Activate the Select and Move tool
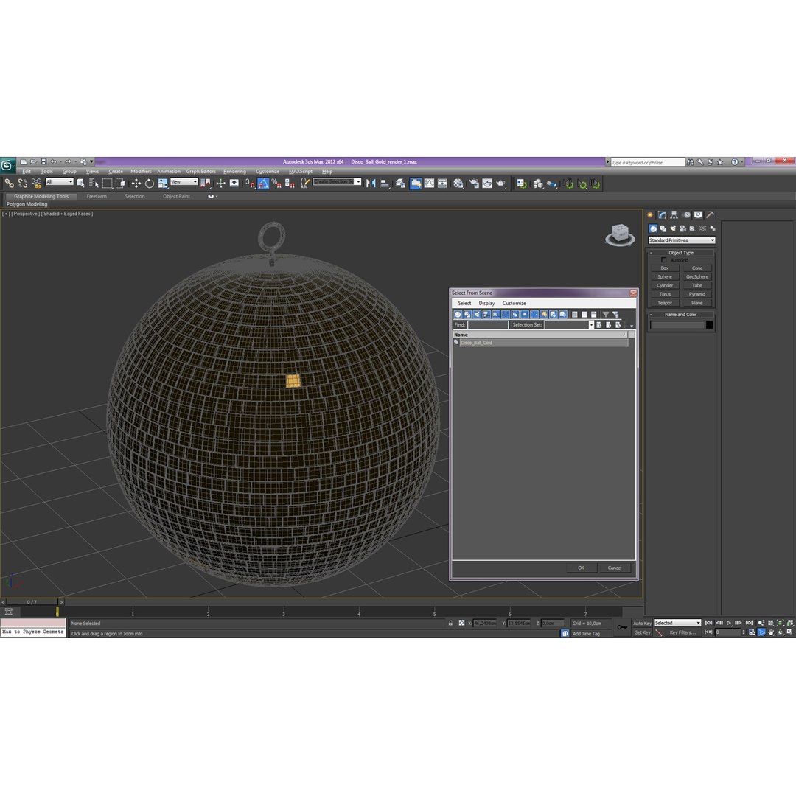The image size is (796, 796). click(x=136, y=184)
